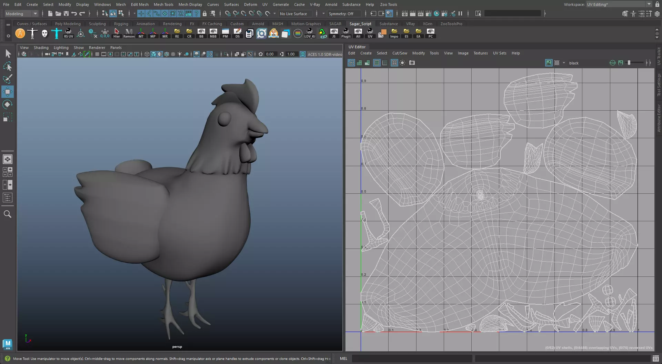
Task: Click the Save Scene icon
Action: pyautogui.click(x=66, y=13)
